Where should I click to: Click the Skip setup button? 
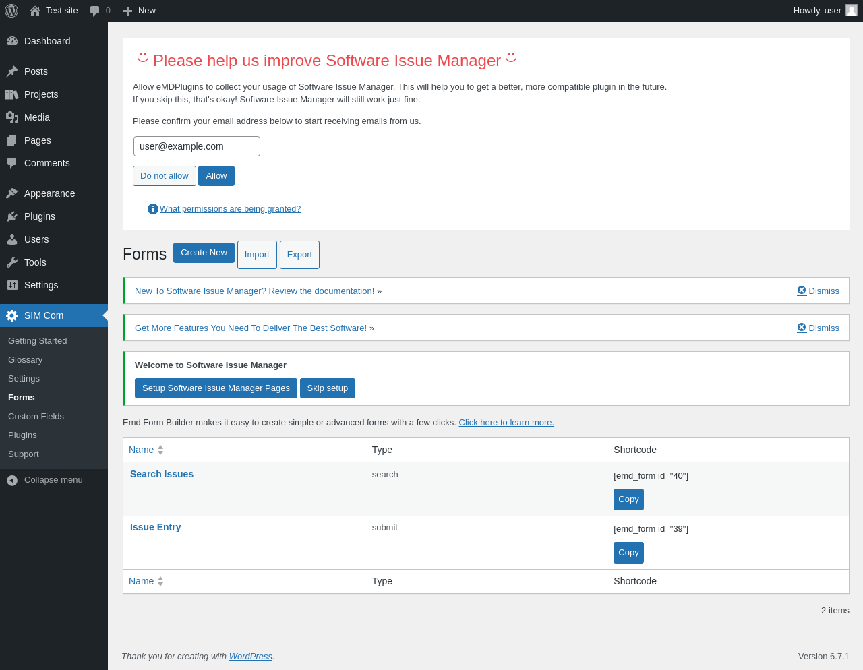click(x=328, y=388)
